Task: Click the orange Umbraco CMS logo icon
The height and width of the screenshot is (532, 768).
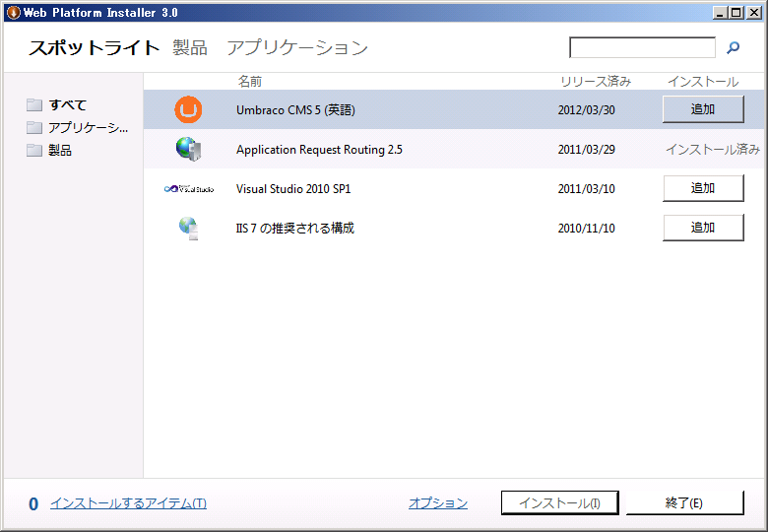Action: click(x=188, y=109)
